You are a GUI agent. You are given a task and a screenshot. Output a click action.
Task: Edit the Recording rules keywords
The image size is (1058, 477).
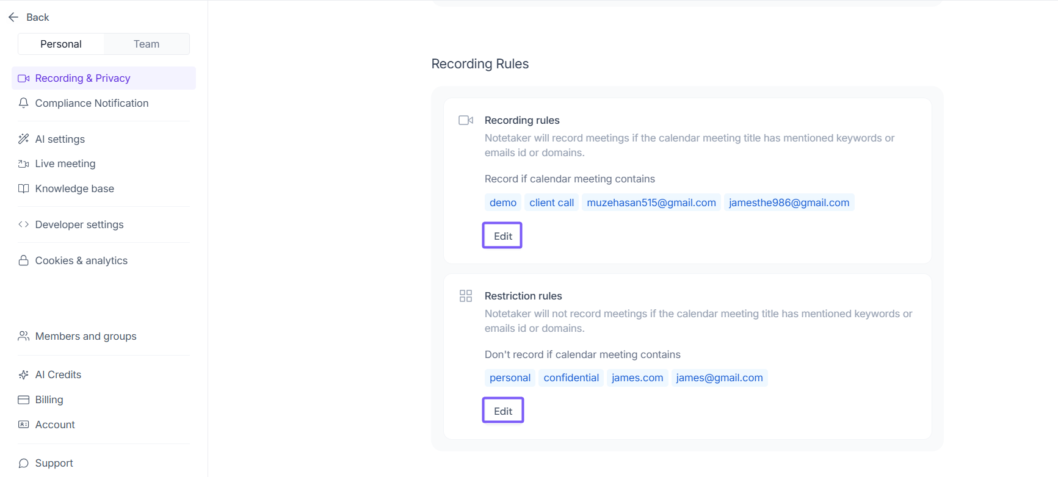point(502,236)
